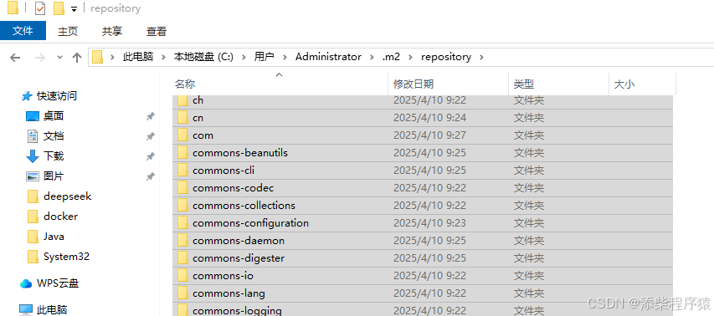Select the commons-codec folder
Screen dimensions: 714x316
coord(422,188)
